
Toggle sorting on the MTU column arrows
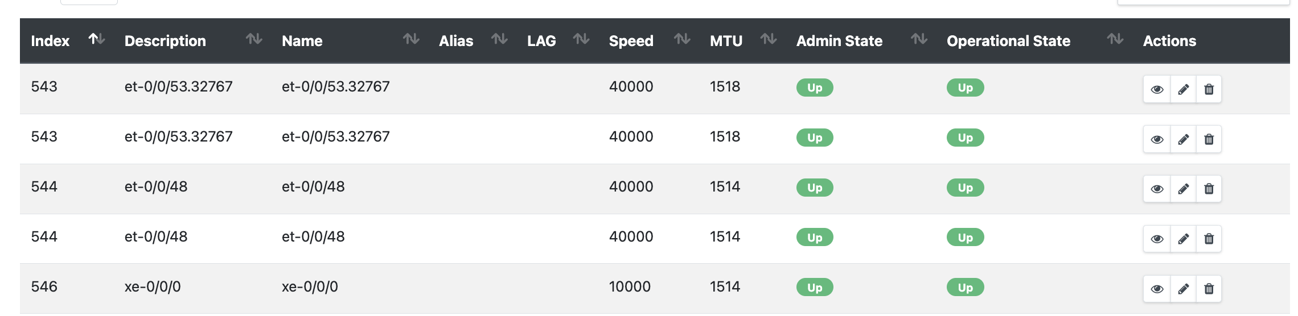(x=769, y=39)
